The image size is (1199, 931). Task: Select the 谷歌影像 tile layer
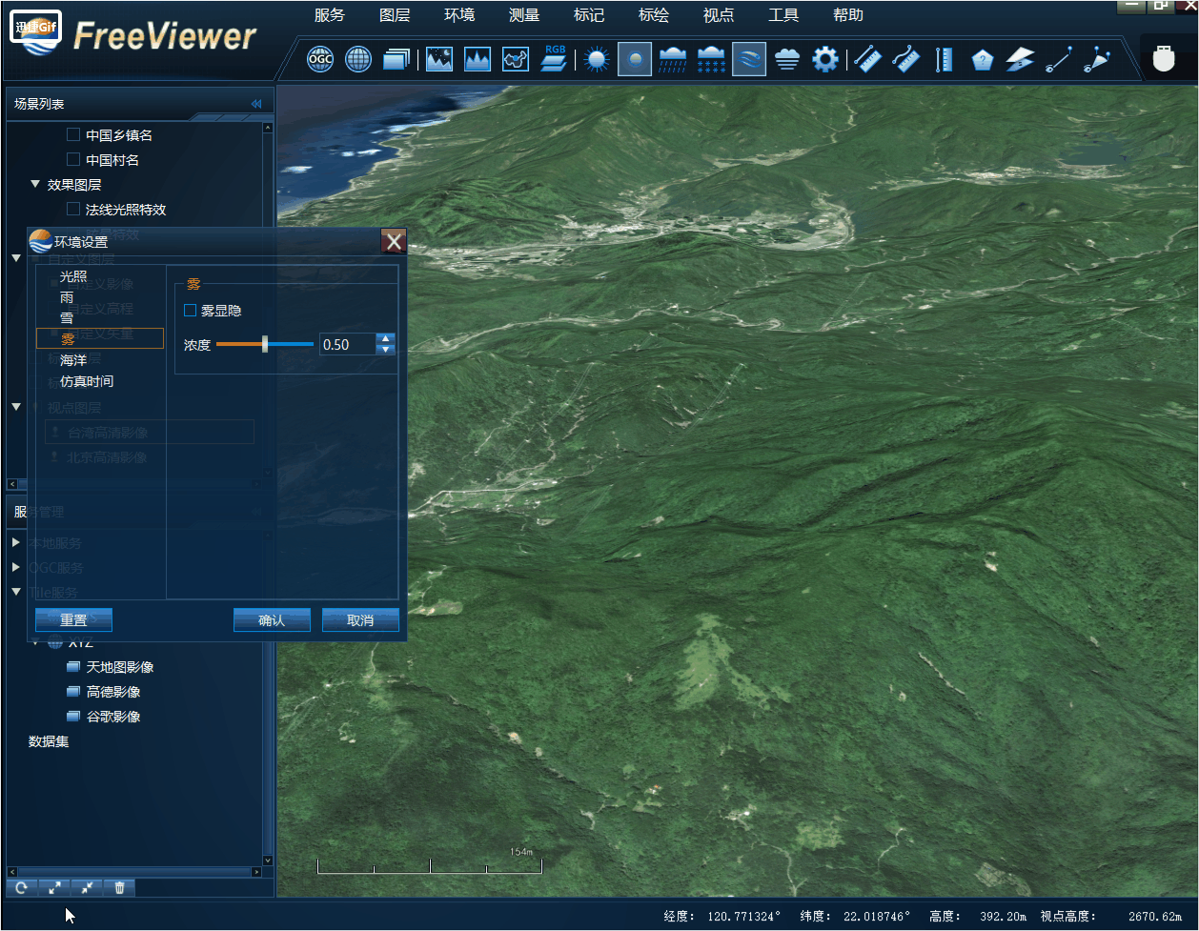coord(113,717)
